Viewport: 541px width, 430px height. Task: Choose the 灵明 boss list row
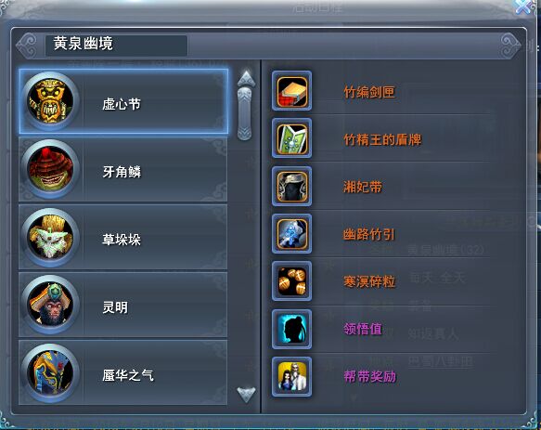[122, 305]
